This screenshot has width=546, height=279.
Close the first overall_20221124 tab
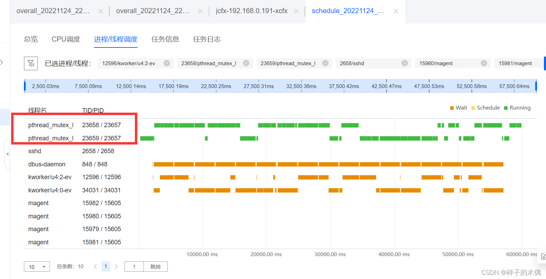coord(101,11)
